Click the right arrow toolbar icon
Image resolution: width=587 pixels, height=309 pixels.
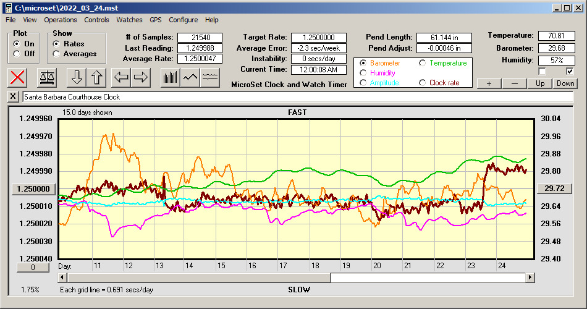[x=141, y=77]
